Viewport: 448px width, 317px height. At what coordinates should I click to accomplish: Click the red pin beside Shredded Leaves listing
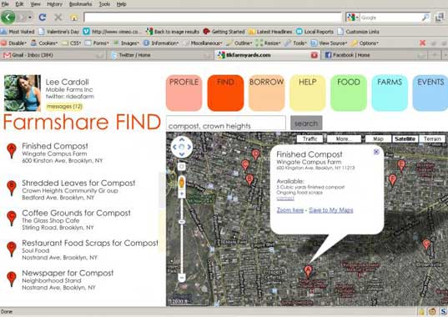pyautogui.click(x=12, y=188)
